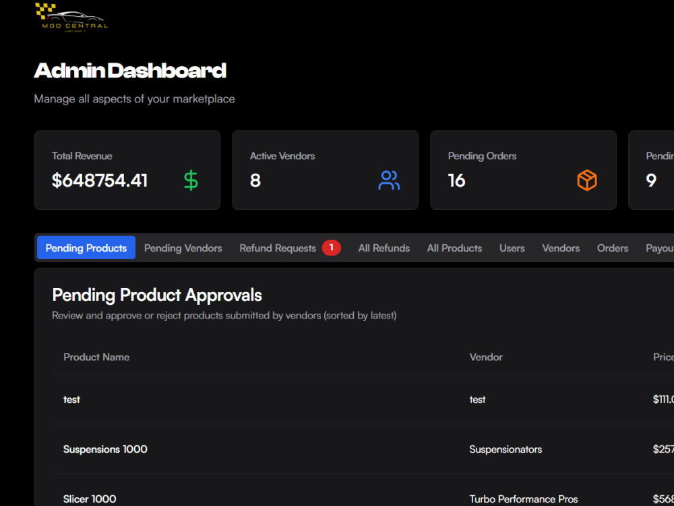The width and height of the screenshot is (674, 506).
Task: Click the Total Revenue card
Action: click(127, 170)
